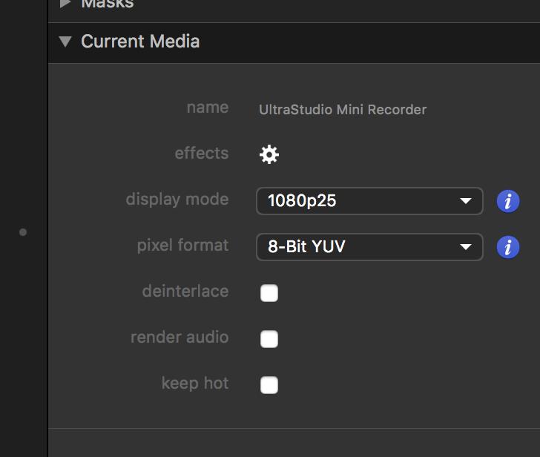Select the UltraStudio Mini Recorder name text
Image resolution: width=540 pixels, height=457 pixels.
tap(343, 110)
